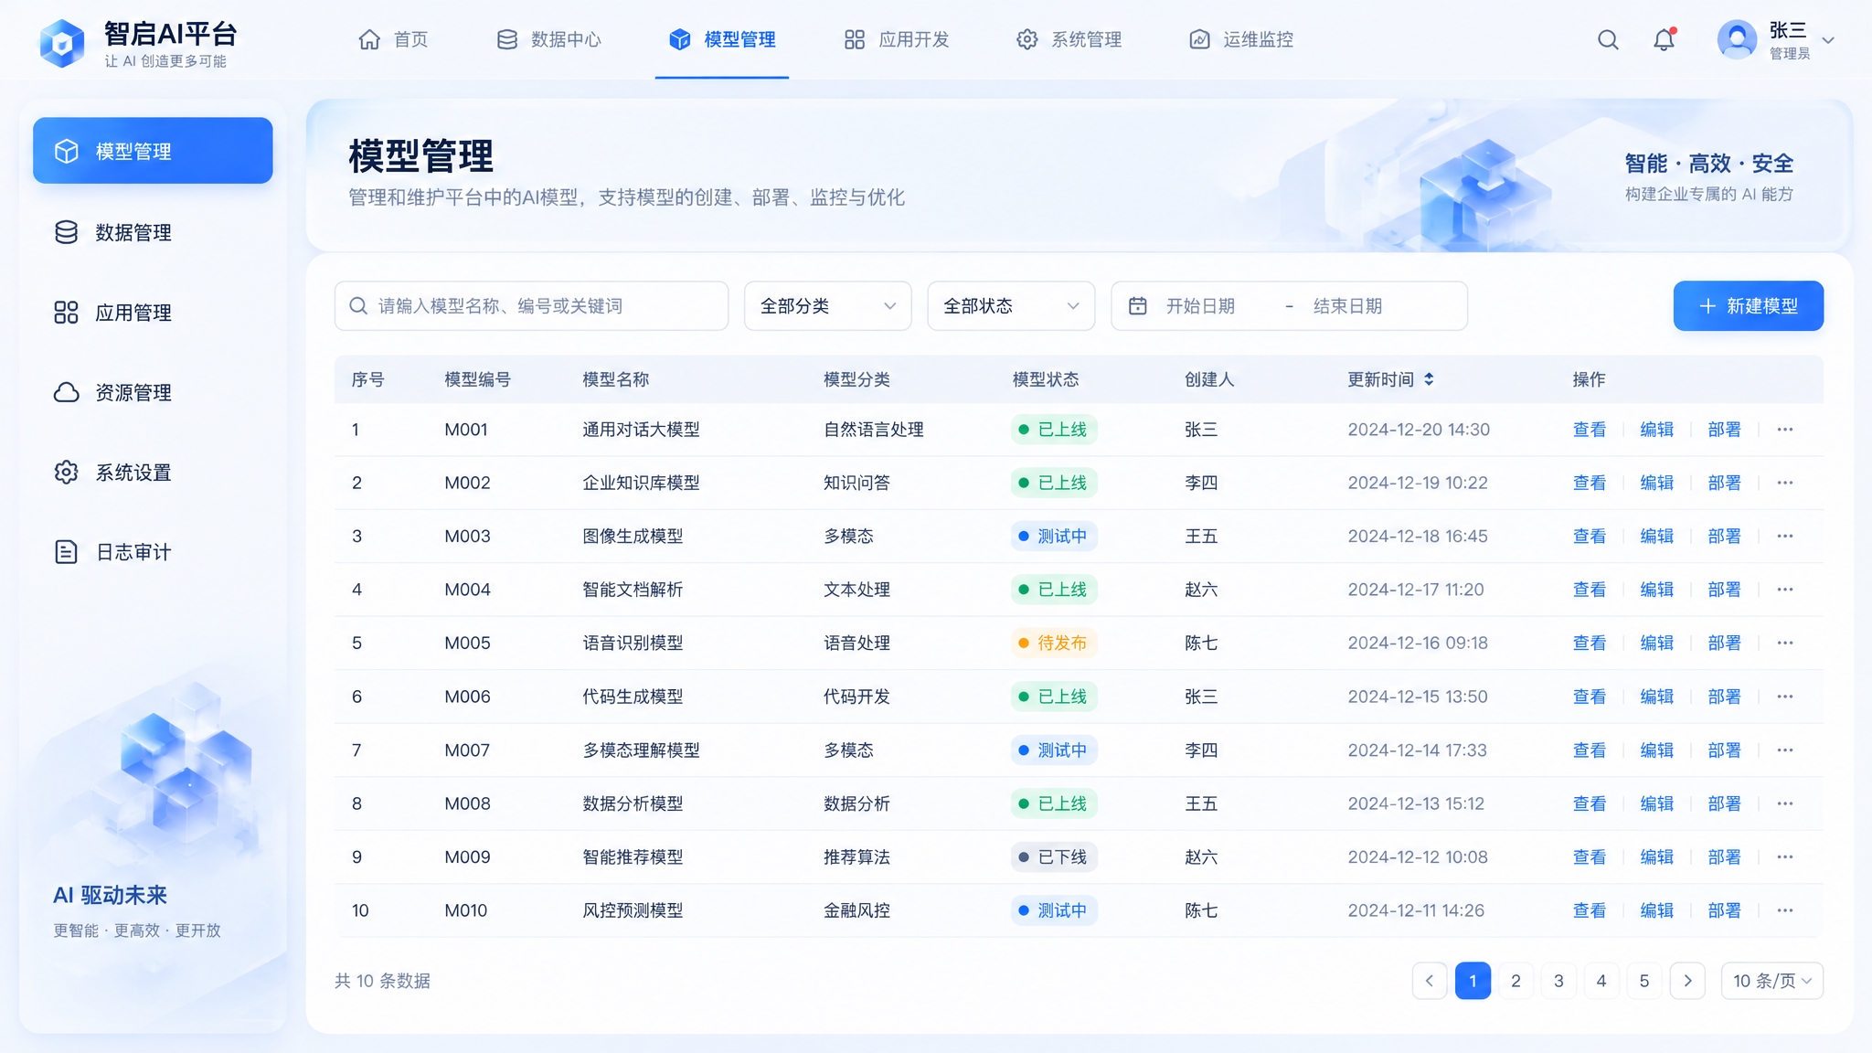Expand the 全部状态 dropdown
Screen dimensions: 1872x1053
(1011, 306)
